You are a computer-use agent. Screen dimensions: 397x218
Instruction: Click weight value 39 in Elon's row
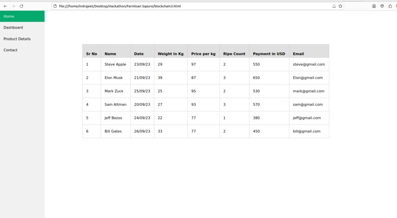[160, 78]
